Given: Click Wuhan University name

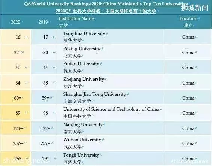Looking at the screenshot, I should (82, 140).
